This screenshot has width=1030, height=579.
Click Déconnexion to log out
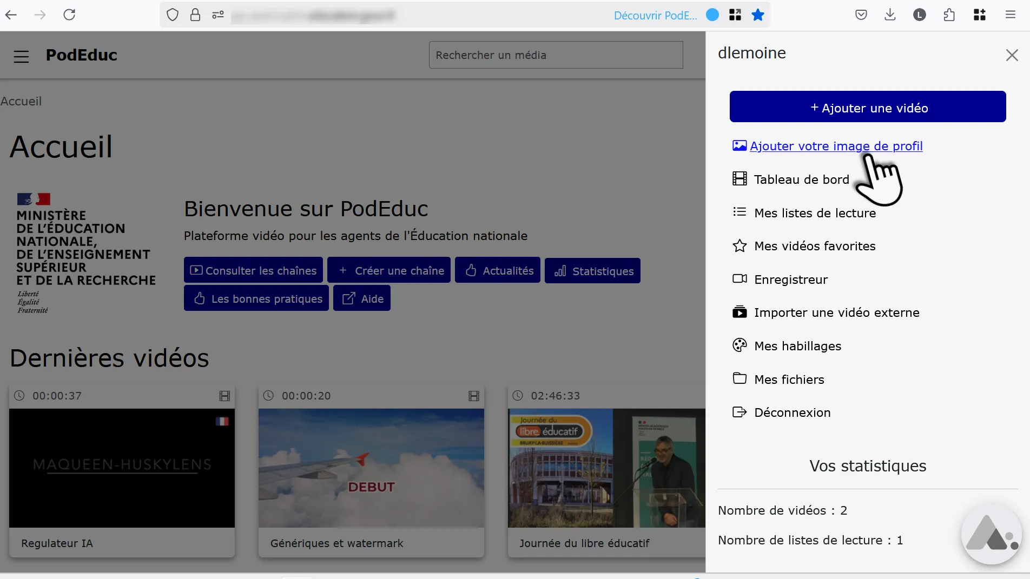coord(781,412)
